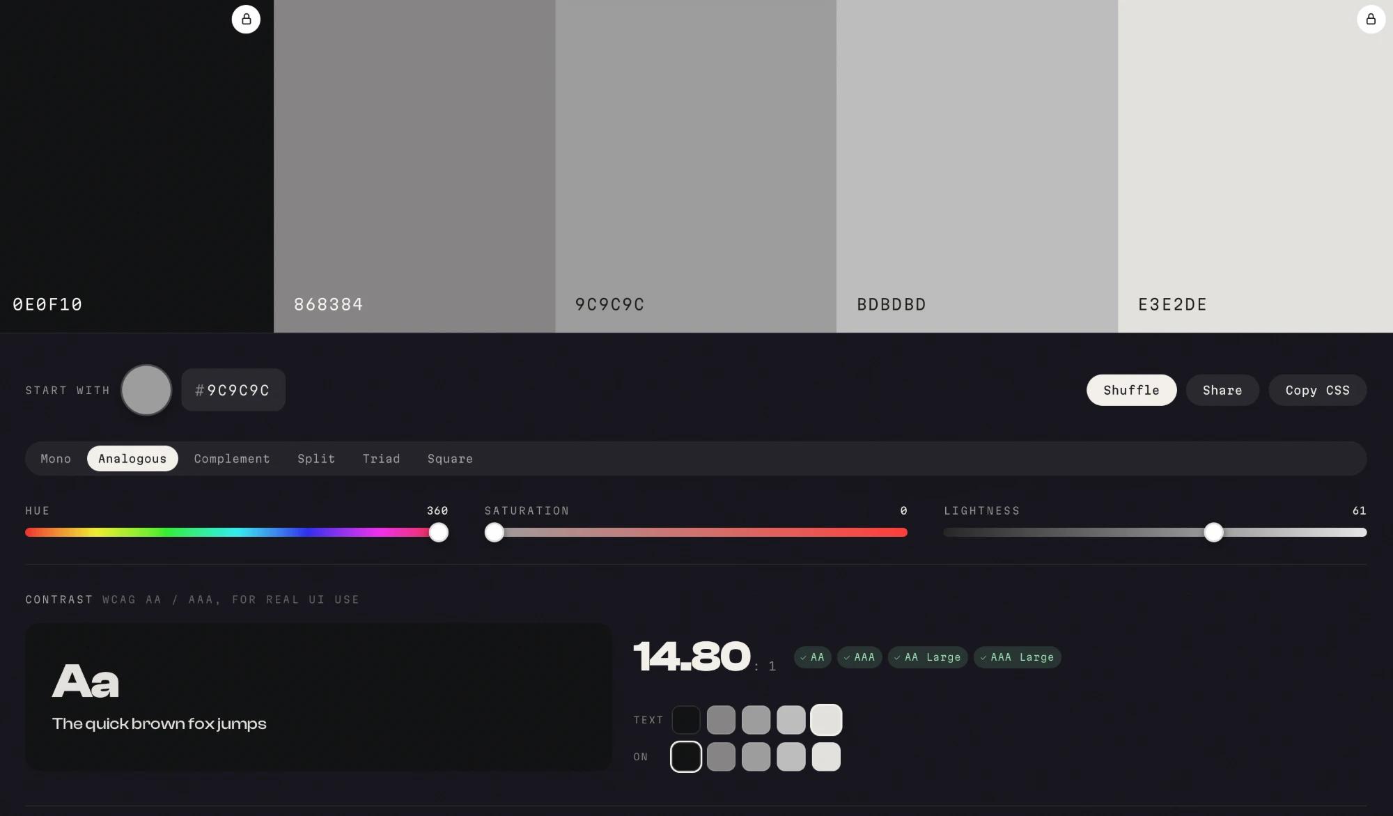
Task: Set ON background to 868384 gray swatch
Action: point(721,757)
